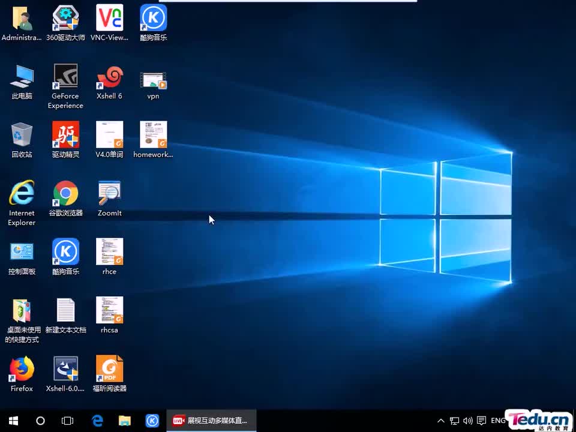Open the Windows Start menu
This screenshot has width=576, height=432.
point(14,421)
